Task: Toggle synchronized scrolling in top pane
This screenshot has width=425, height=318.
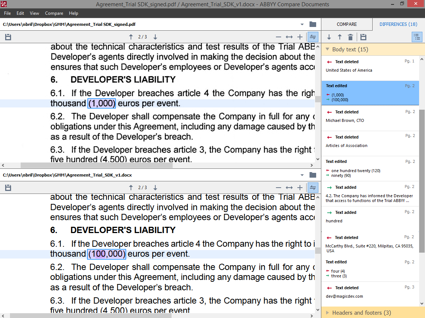Action: pyautogui.click(x=313, y=37)
